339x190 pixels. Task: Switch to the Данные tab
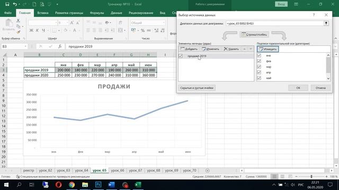point(117,13)
